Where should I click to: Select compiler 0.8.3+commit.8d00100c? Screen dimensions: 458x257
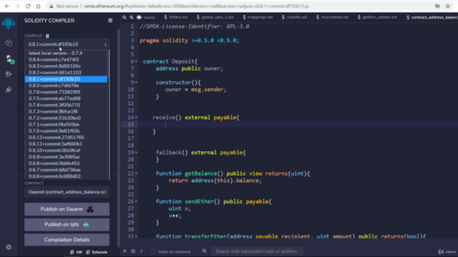(x=66, y=66)
